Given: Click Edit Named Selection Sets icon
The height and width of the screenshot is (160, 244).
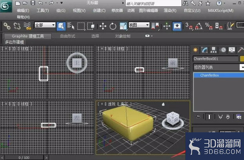Looking at the screenshot, I should point(230,26).
